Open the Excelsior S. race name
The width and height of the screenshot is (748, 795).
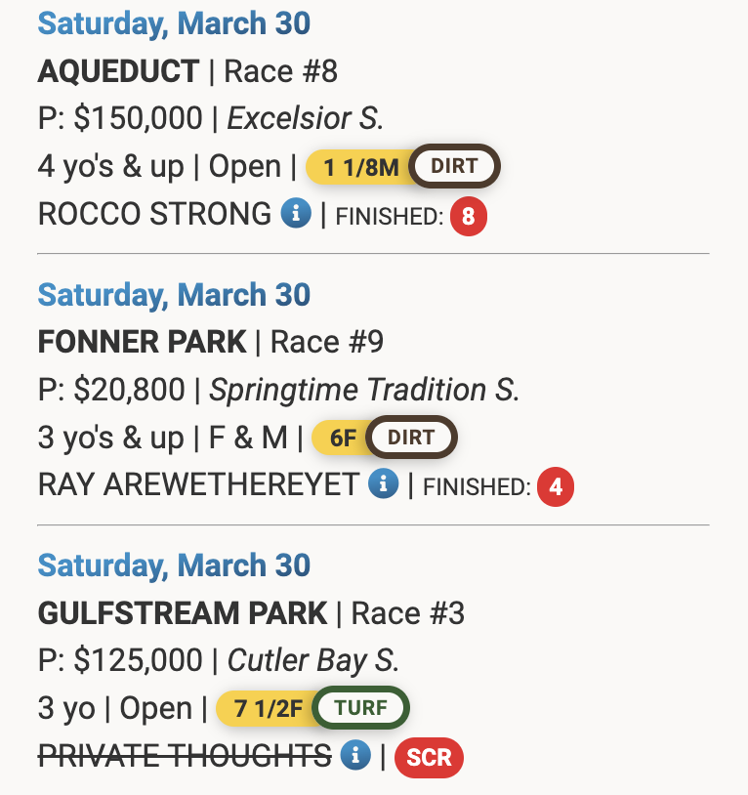click(x=306, y=118)
